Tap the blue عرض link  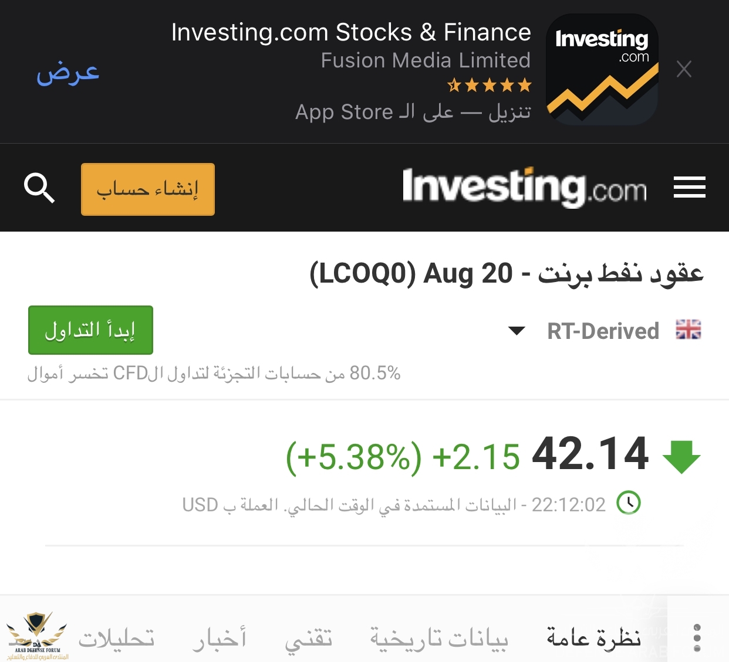[67, 73]
